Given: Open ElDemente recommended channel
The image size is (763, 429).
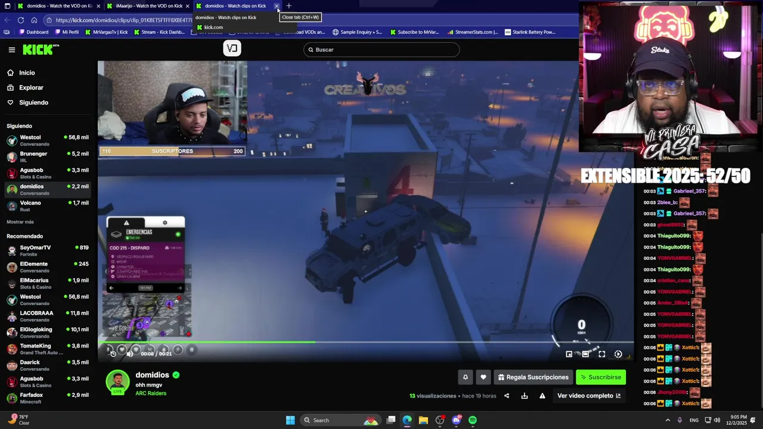Looking at the screenshot, I should (x=48, y=267).
